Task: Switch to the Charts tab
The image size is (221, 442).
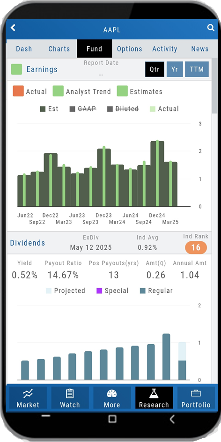Action: click(x=59, y=49)
